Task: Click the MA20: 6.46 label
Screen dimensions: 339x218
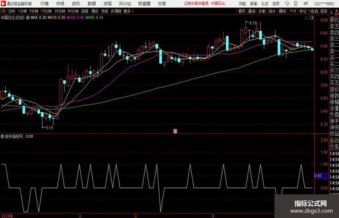Action: point(75,18)
